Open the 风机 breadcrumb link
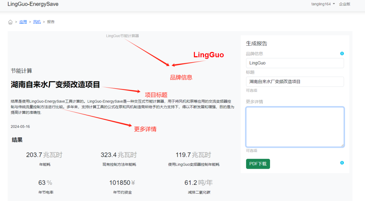The image size is (365, 201). pos(37,22)
